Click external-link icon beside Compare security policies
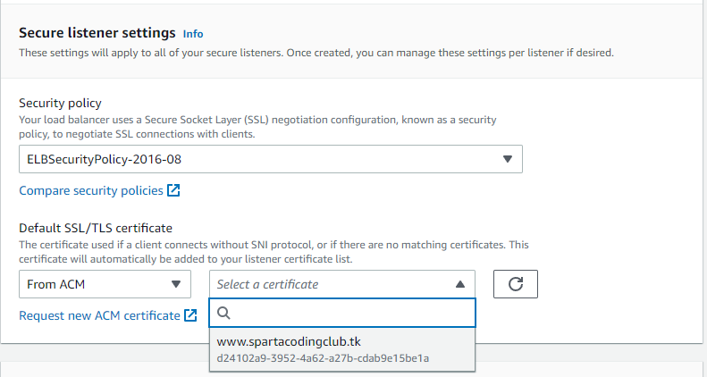This screenshot has width=707, height=377. (173, 190)
